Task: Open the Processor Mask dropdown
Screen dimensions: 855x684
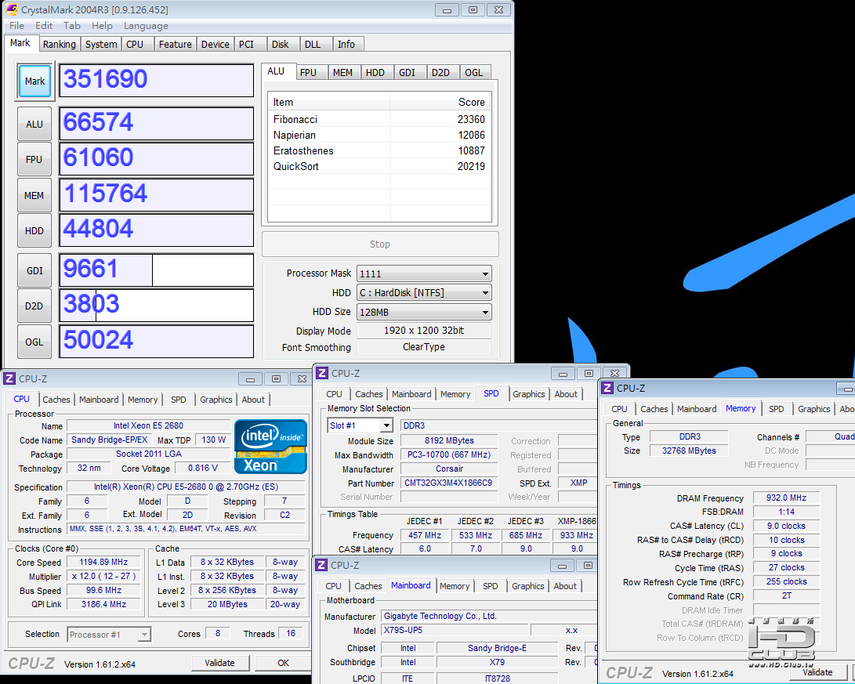Action: [423, 273]
